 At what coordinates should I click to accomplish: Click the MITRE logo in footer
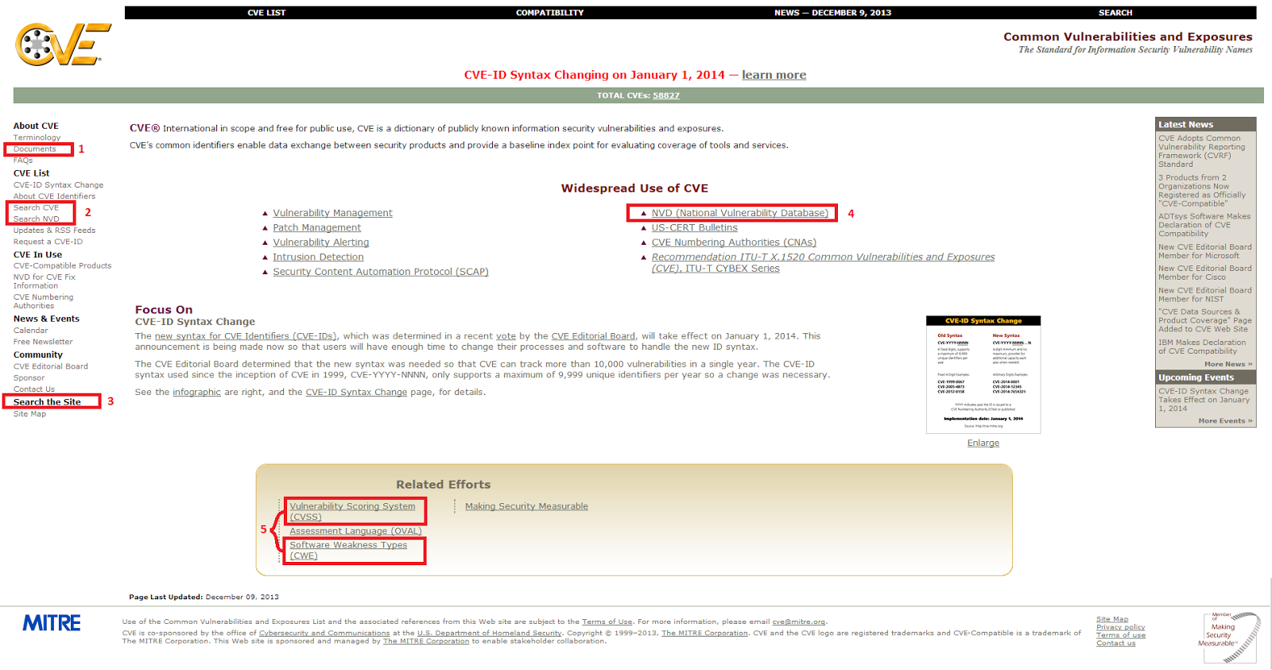tap(52, 623)
